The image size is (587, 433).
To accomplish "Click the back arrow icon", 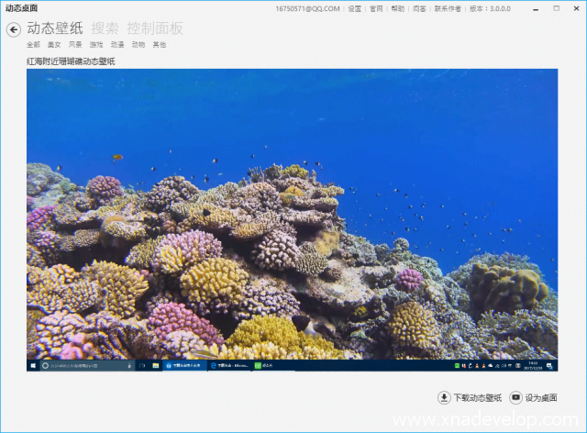I will [14, 29].
